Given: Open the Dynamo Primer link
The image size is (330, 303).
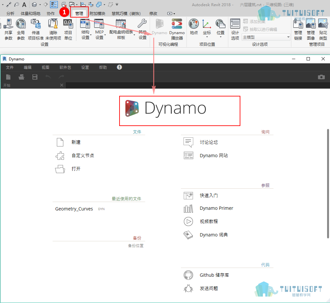Looking at the screenshot, I should click(x=216, y=208).
